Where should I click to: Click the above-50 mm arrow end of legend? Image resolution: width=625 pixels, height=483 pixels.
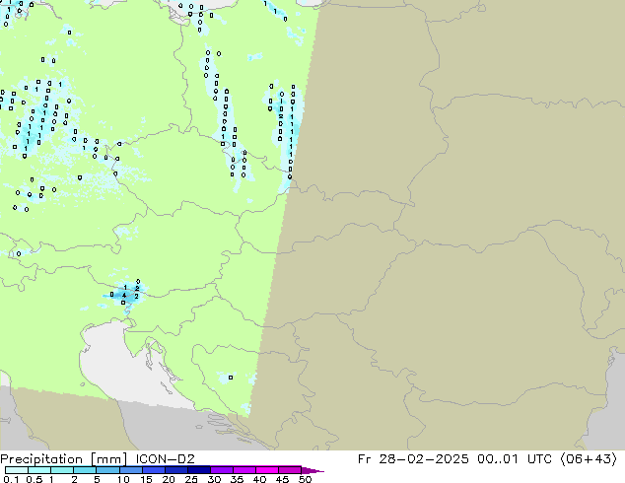(312, 470)
